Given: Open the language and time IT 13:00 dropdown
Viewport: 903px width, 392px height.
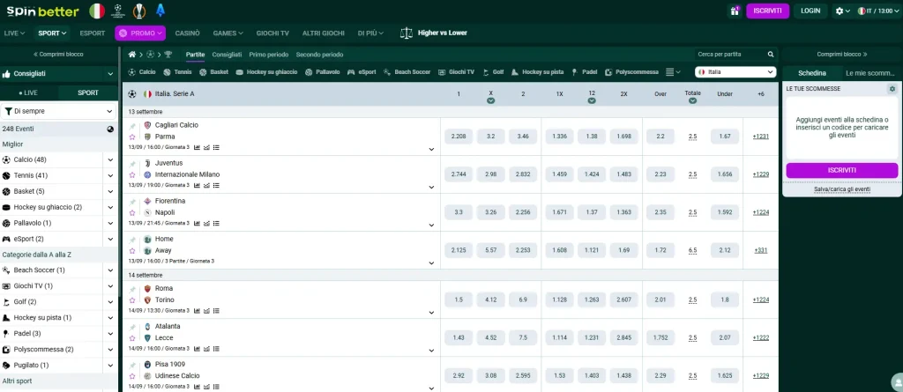Looking at the screenshot, I should pyautogui.click(x=877, y=11).
